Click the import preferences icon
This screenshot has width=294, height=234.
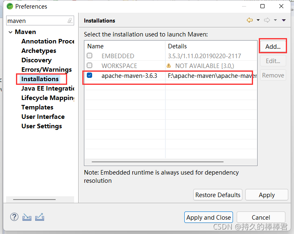[x=27, y=217]
